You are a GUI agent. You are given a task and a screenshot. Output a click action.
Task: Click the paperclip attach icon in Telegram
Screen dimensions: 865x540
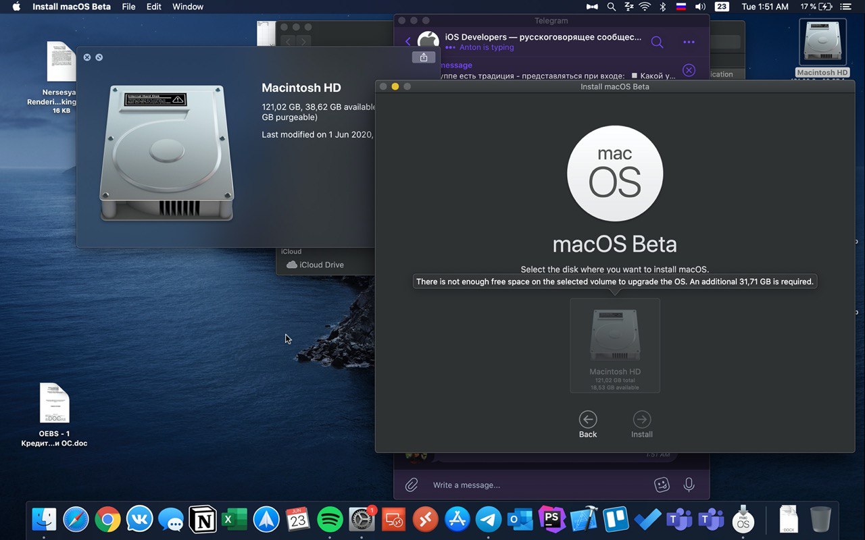click(411, 485)
